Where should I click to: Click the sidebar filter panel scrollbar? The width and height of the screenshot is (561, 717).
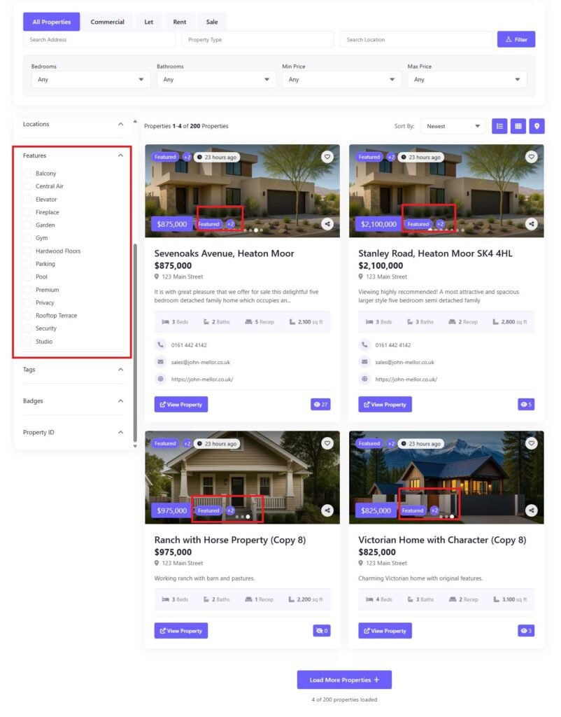click(x=135, y=336)
